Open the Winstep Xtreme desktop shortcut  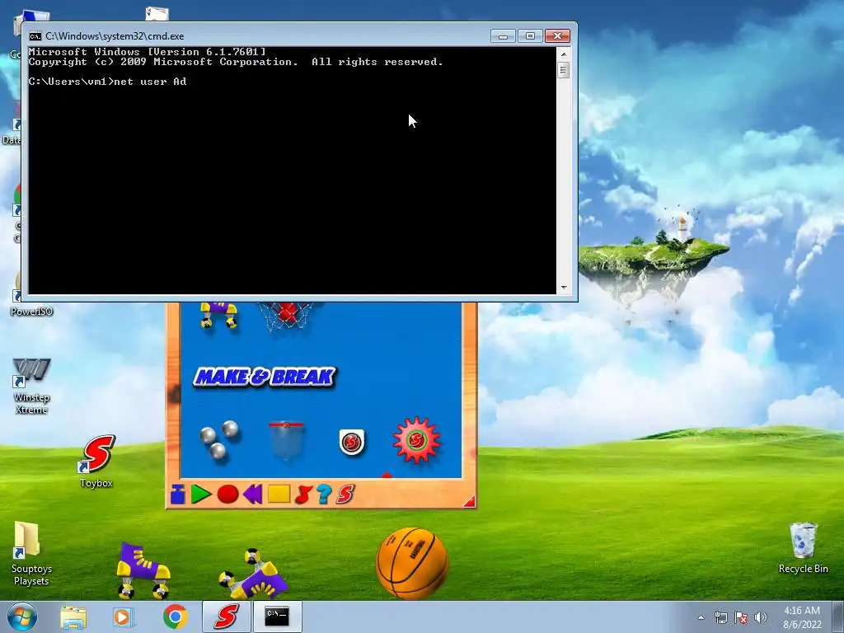(x=32, y=387)
